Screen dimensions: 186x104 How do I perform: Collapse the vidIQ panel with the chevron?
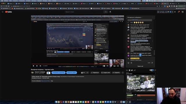pyautogui.click(x=155, y=70)
